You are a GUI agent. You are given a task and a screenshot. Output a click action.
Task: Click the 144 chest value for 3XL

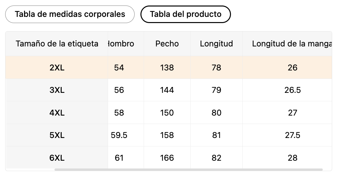tap(167, 90)
